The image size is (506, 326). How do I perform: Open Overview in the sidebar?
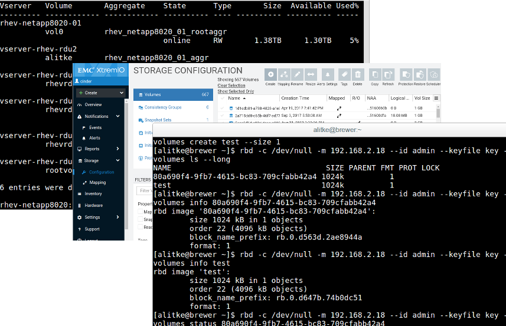93,105
